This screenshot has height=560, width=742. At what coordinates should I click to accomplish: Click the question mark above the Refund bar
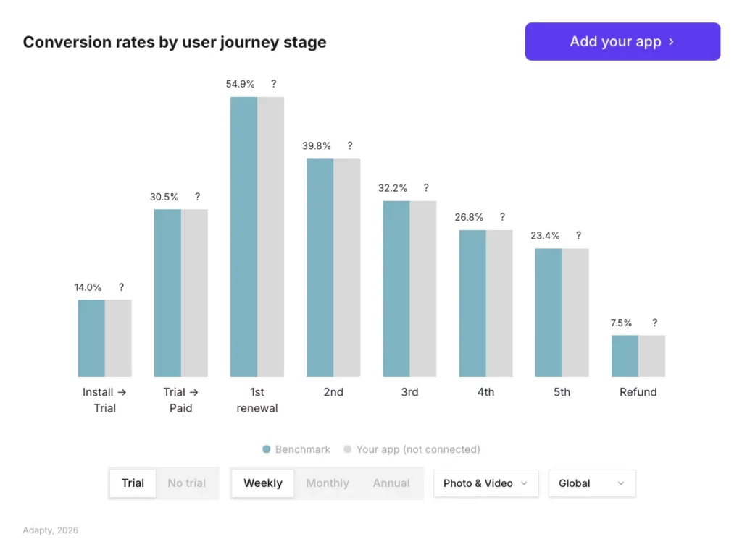click(x=655, y=323)
